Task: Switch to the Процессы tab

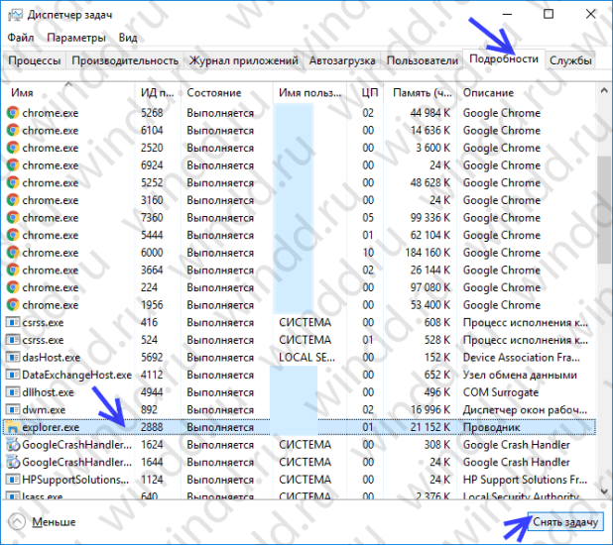Action: (x=35, y=60)
